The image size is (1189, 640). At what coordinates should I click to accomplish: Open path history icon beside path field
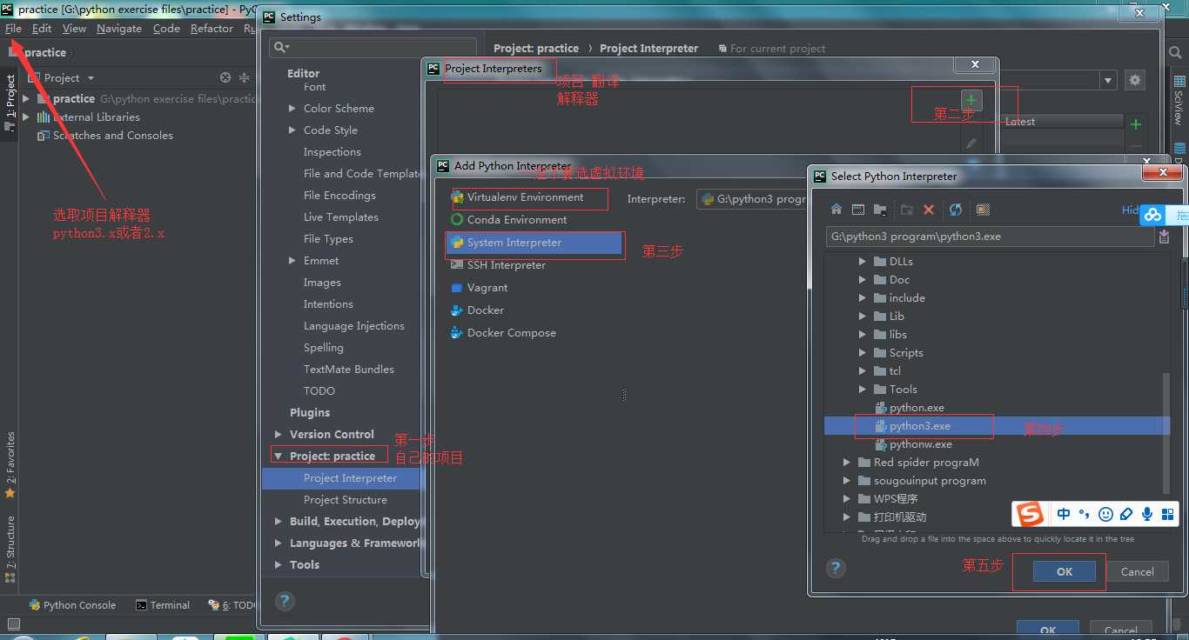pos(1165,237)
